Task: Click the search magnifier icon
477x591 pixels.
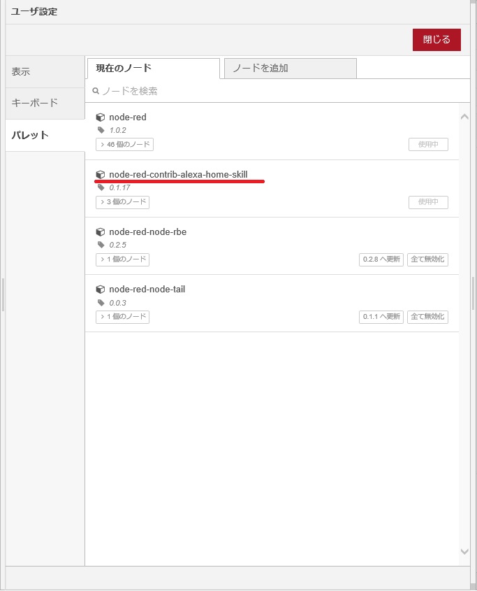Action: [96, 91]
